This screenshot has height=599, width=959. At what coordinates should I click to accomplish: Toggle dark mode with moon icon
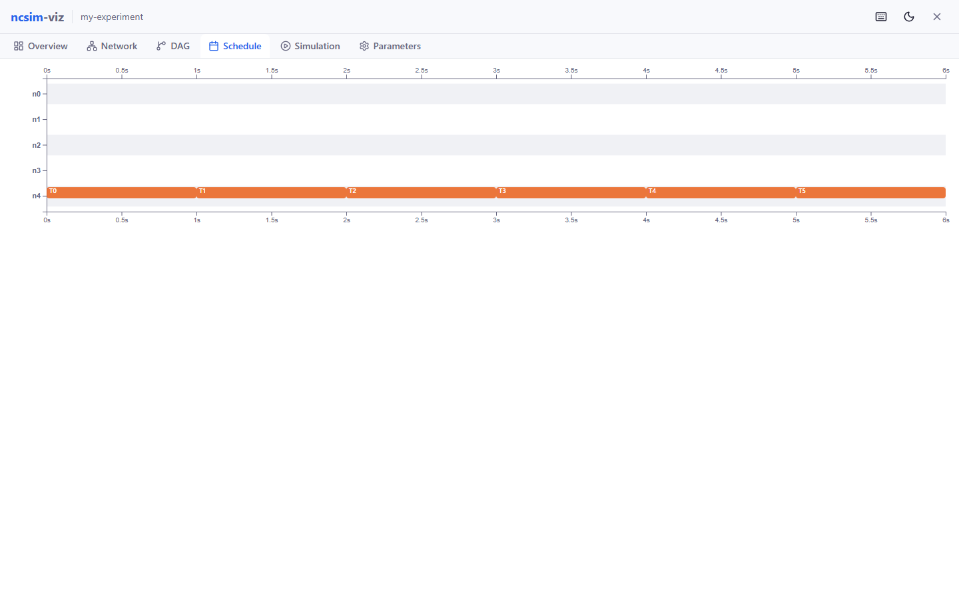pos(909,17)
